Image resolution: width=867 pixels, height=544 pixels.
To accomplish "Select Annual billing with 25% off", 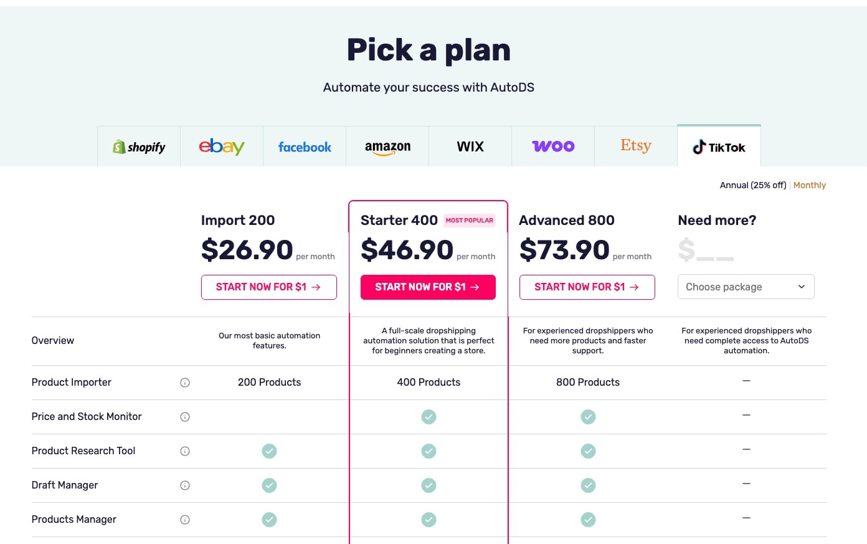I will pyautogui.click(x=752, y=185).
